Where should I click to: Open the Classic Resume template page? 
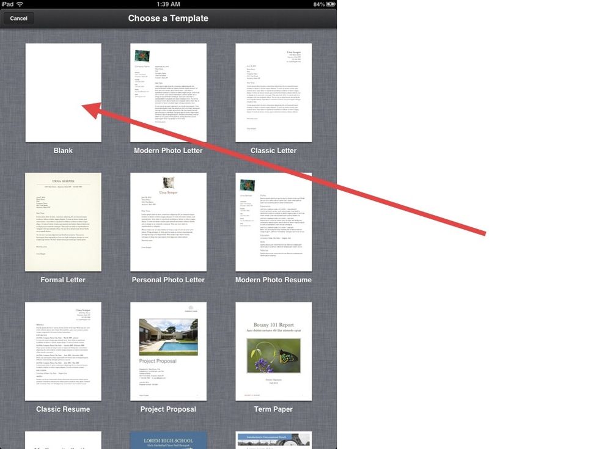(63, 351)
